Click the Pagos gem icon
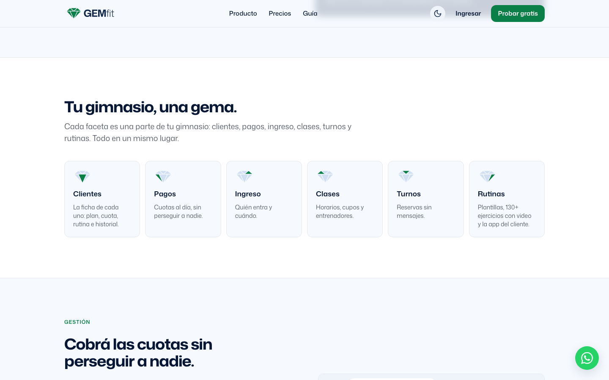The image size is (609, 380). pos(163,176)
